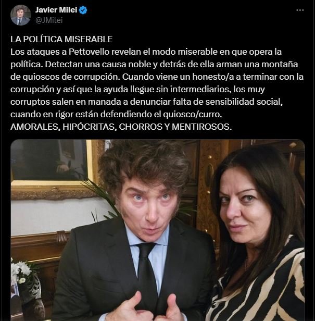Click the line AMORALES, HIPÓCRITAS, CHORROS Y MENTIROSOS
This screenshot has height=321, width=315.
pos(121,127)
